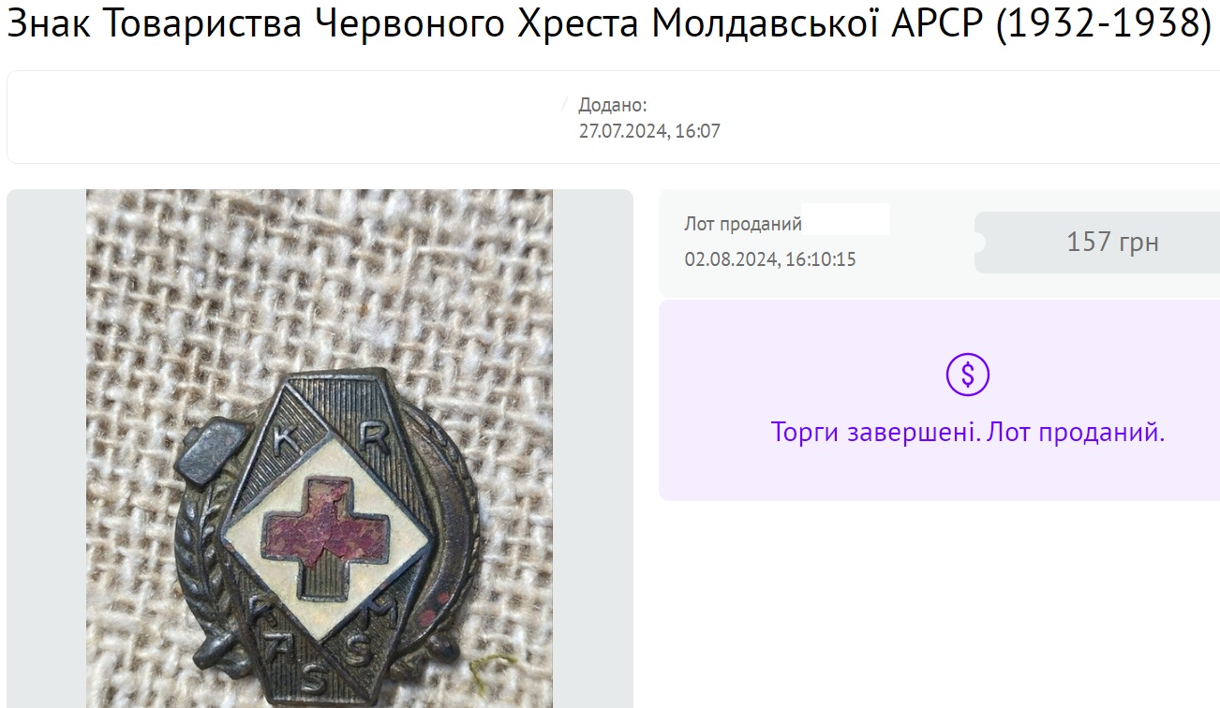
Task: Click the 'Додано:' label
Action: coord(613,105)
